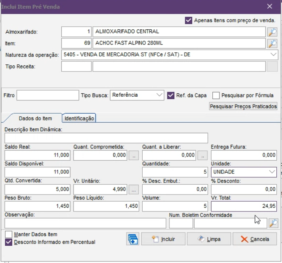Open Quant. Comprometida details ellipsis button
Screen dimensions: 282x263
134,155
